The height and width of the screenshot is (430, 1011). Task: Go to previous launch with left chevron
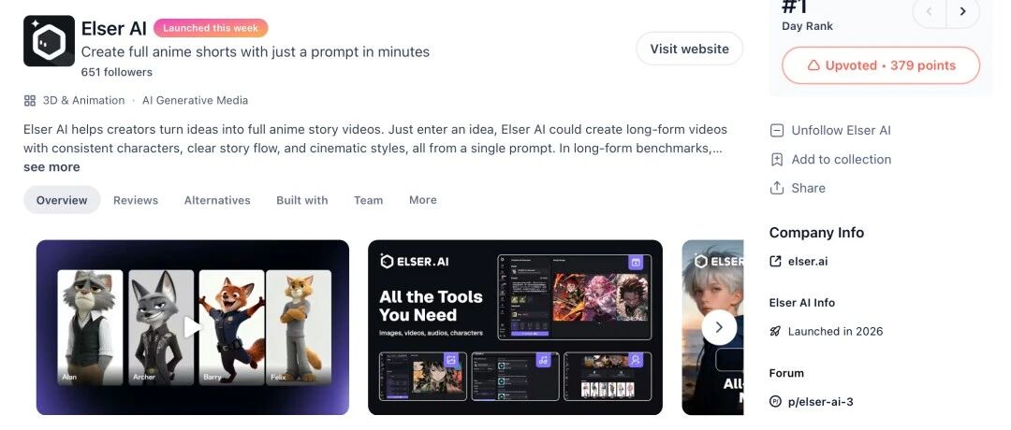(930, 11)
